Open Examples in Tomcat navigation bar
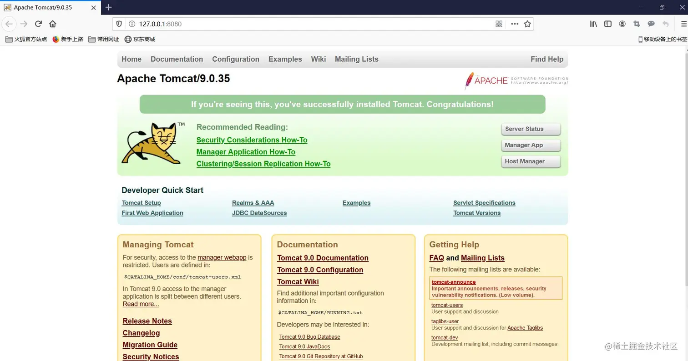 [285, 59]
